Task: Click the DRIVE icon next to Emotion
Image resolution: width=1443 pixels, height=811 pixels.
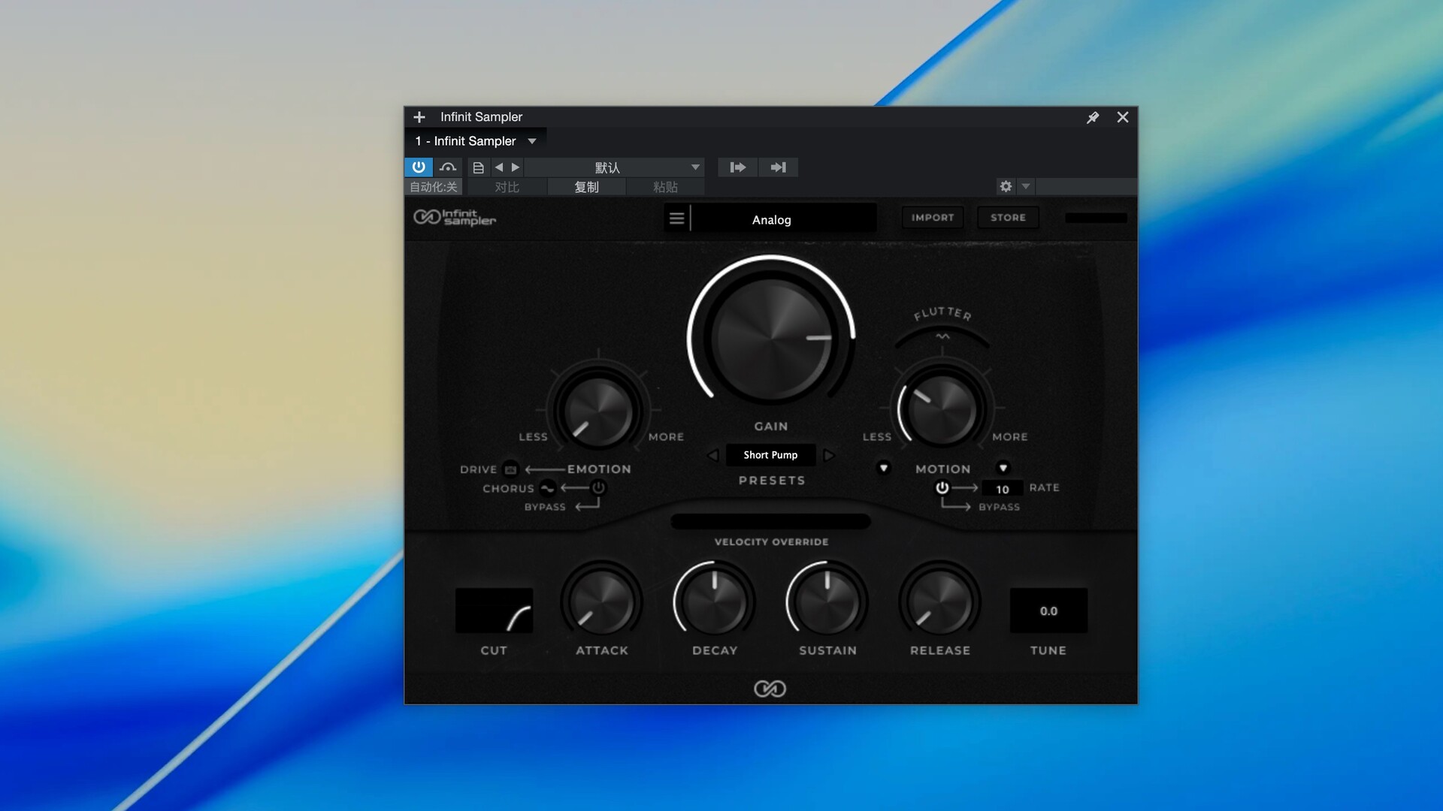Action: tap(510, 469)
